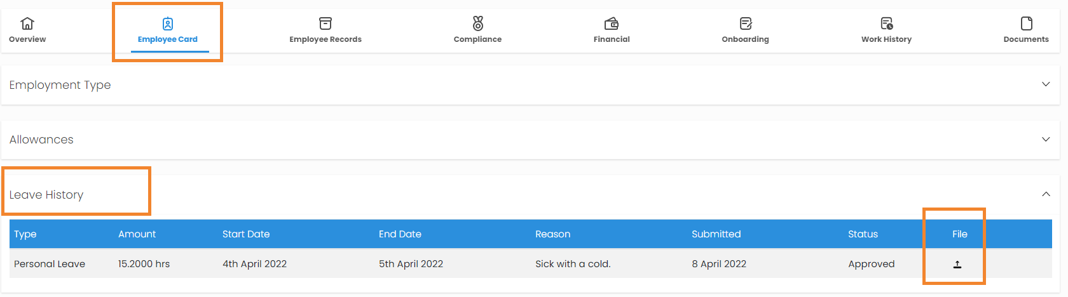The image size is (1068, 297).
Task: Click the Employee Records archive icon
Action: pyautogui.click(x=325, y=23)
